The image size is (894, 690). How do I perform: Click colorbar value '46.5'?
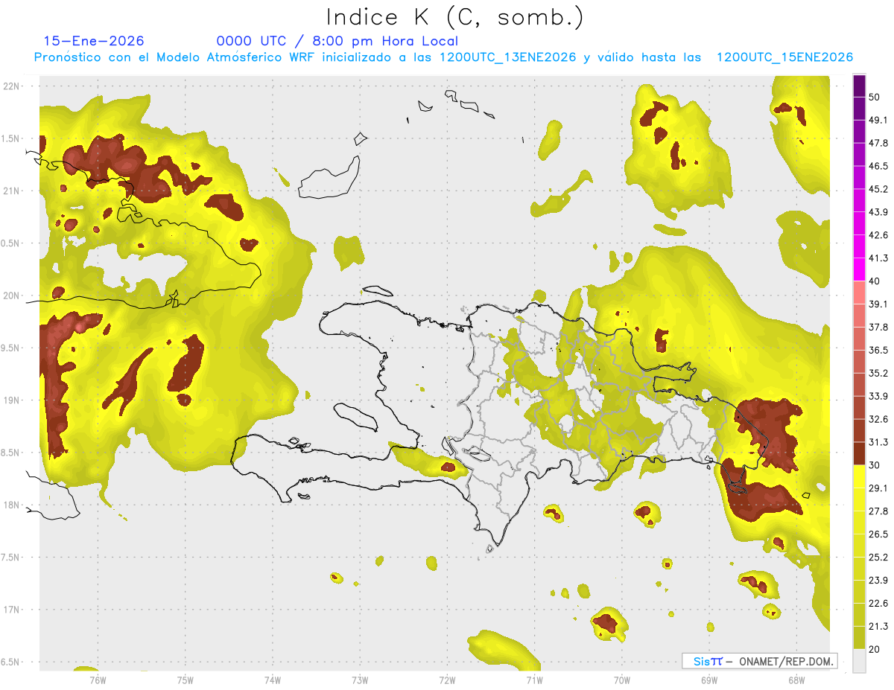click(x=878, y=166)
